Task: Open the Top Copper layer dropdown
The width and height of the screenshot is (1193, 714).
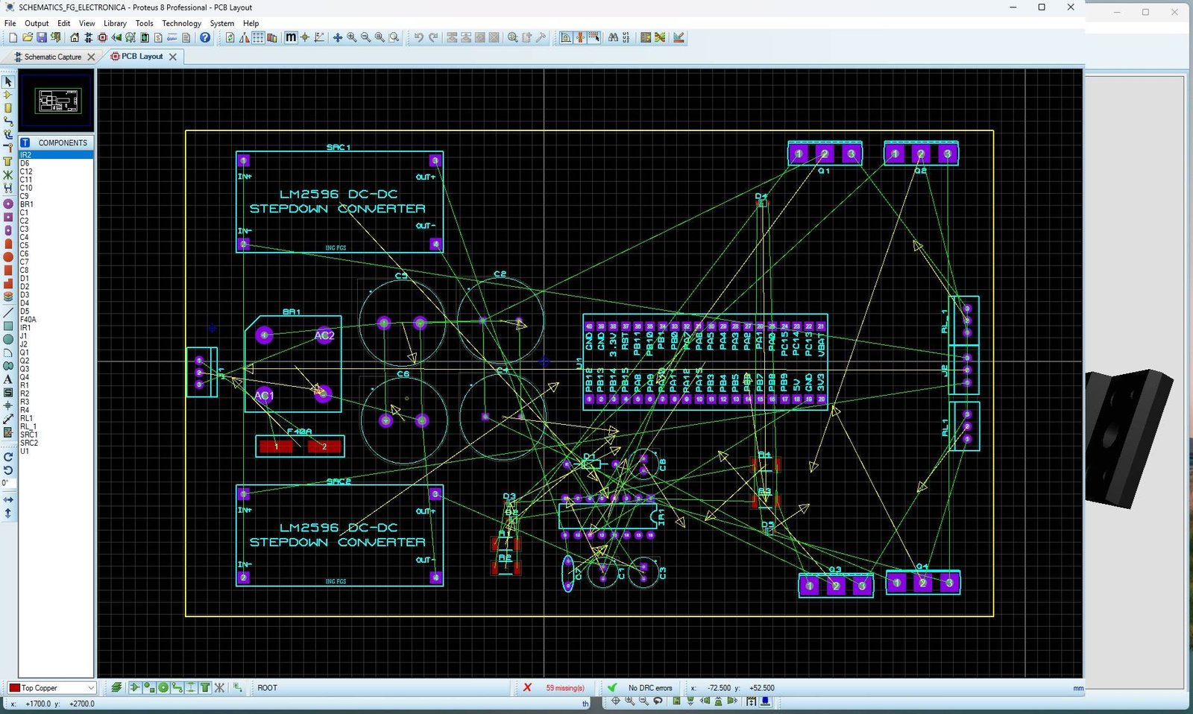Action: [51, 688]
